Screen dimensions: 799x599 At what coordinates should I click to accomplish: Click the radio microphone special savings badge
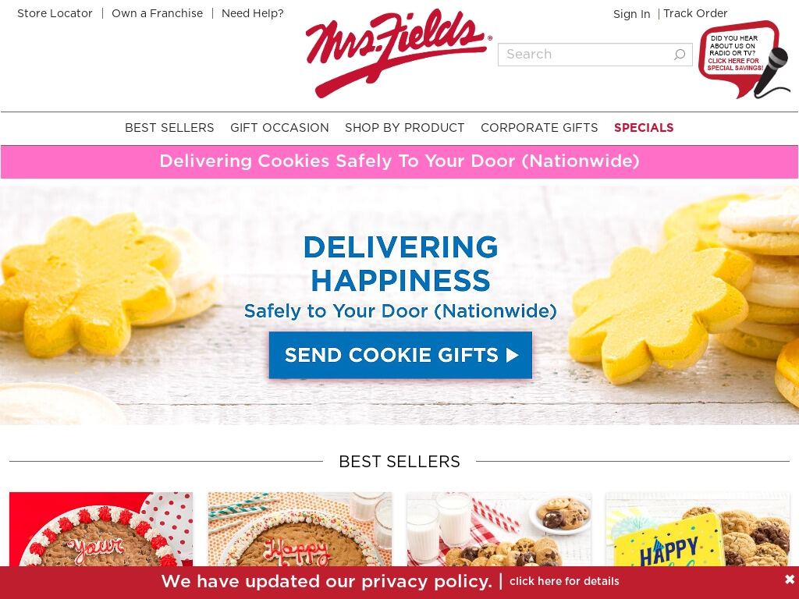[x=744, y=59]
